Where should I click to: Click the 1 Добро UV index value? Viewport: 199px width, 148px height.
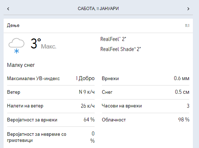point(85,78)
